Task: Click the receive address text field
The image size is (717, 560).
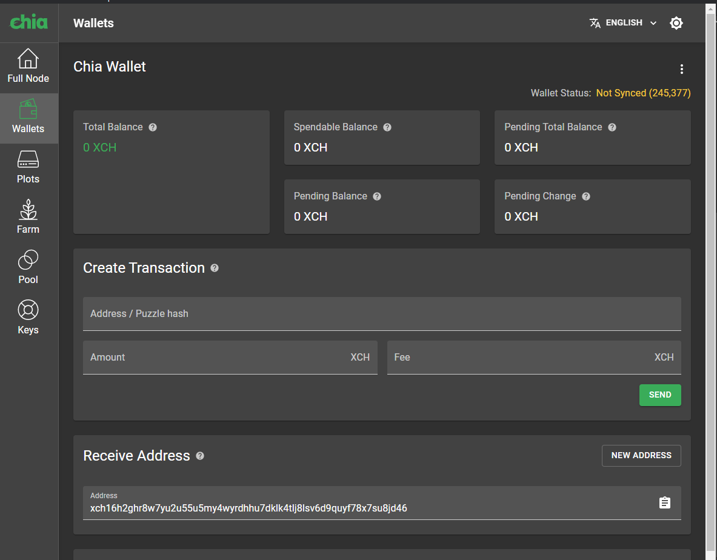Action: [382, 503]
